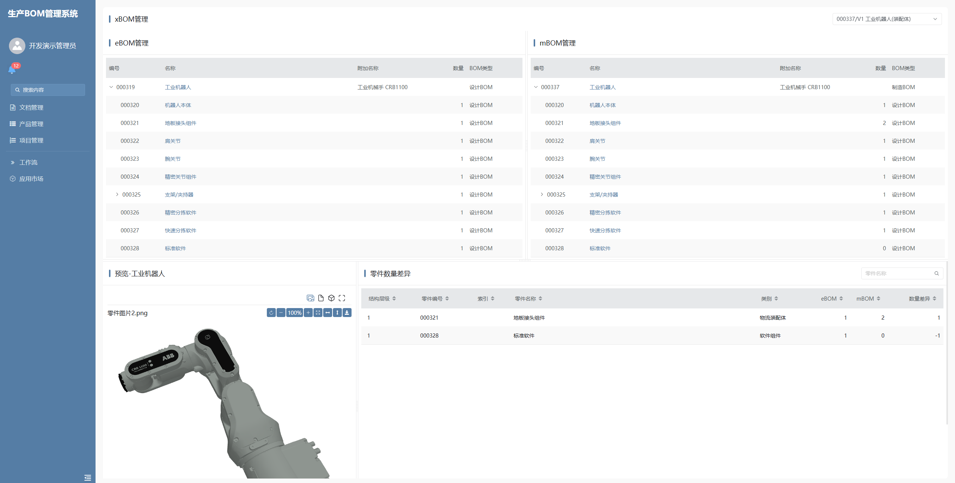
Task: Sort table by 零件编号 column
Action: (435, 299)
